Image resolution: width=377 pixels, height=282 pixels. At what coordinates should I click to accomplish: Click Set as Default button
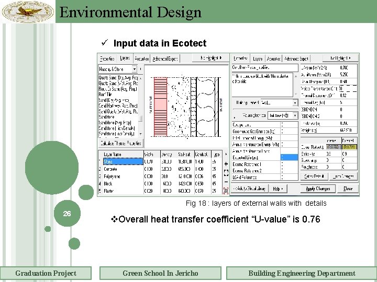click(314, 177)
